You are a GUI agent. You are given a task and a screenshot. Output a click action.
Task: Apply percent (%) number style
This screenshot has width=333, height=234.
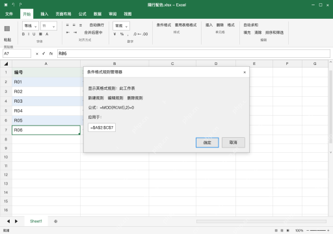122,34
